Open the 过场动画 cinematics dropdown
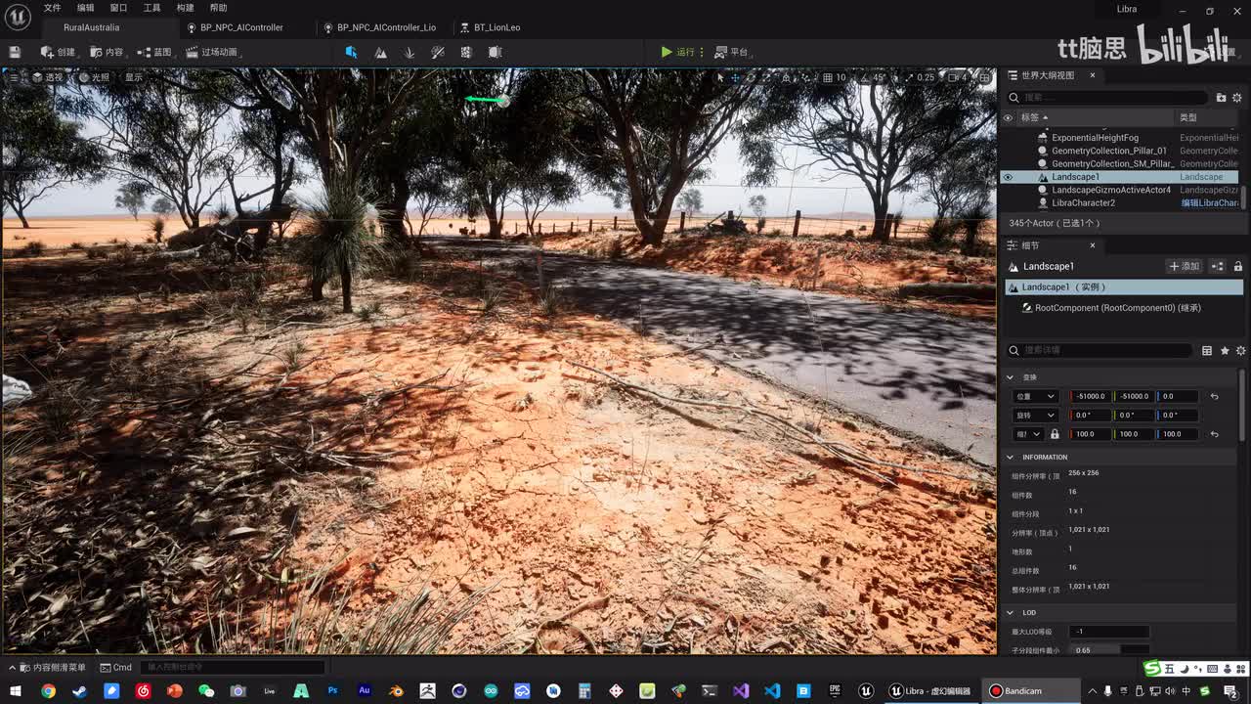 [212, 52]
